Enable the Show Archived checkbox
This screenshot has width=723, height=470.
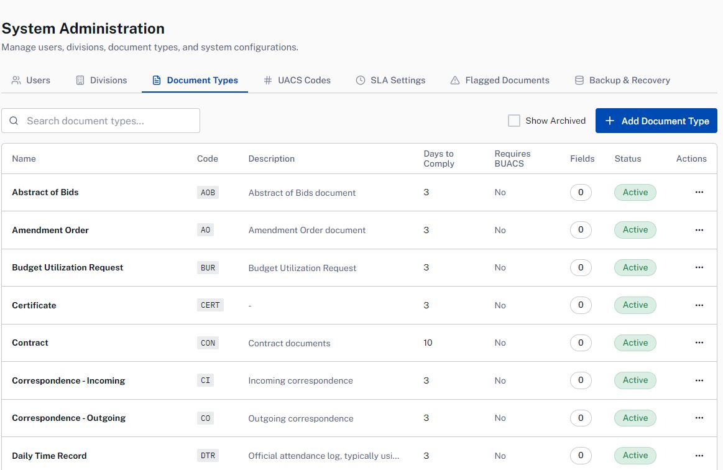pyautogui.click(x=514, y=121)
